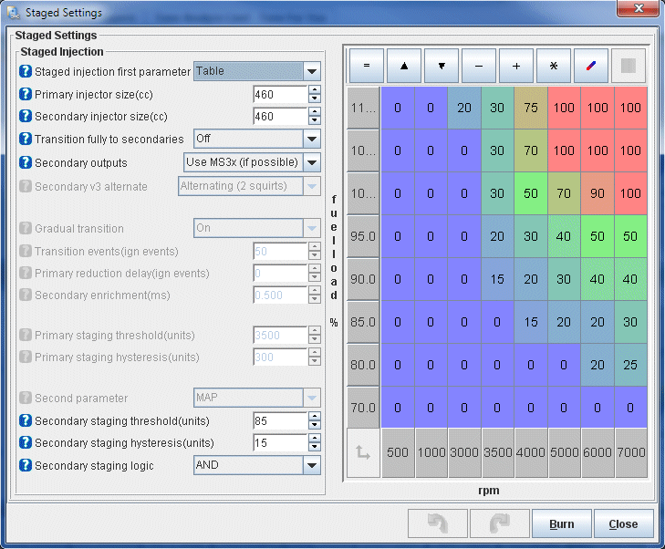Image resolution: width=665 pixels, height=549 pixels.
Task: Click the decrement down-arrow table tool
Action: 441,66
